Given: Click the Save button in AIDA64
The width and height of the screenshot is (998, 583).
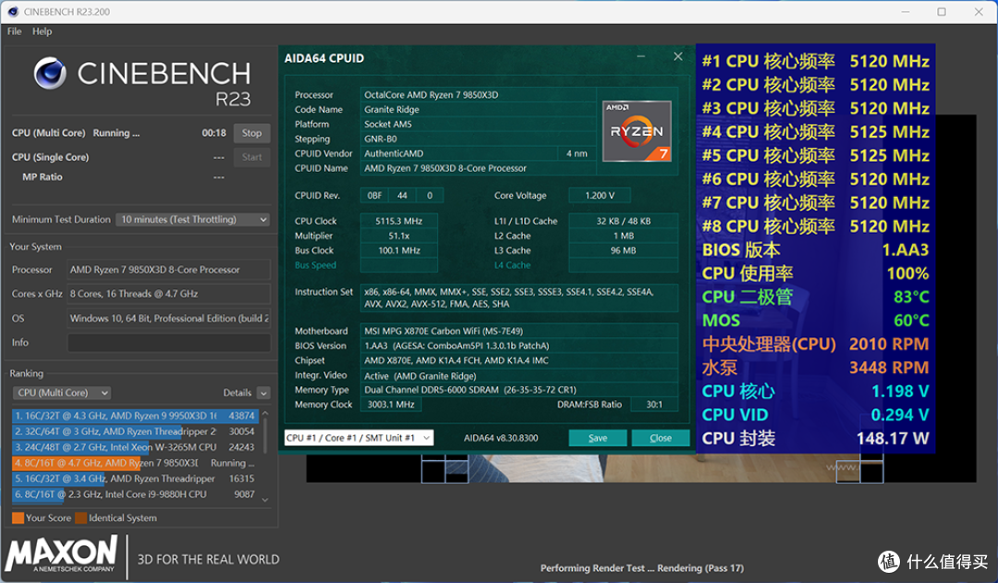Looking at the screenshot, I should coord(598,438).
